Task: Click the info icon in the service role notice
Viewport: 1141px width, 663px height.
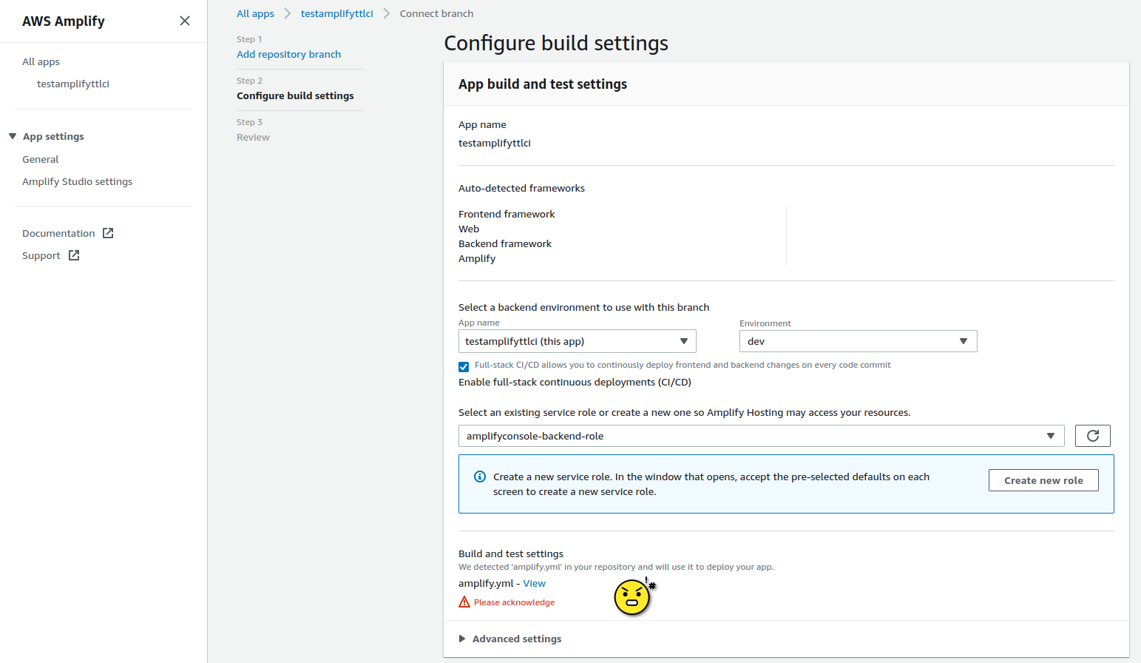Action: [x=480, y=477]
